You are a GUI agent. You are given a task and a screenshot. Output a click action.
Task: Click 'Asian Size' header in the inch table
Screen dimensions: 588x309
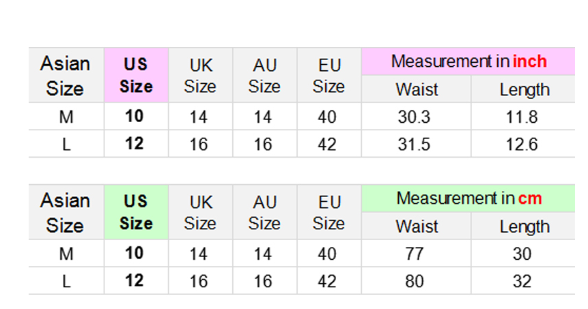pos(66,75)
